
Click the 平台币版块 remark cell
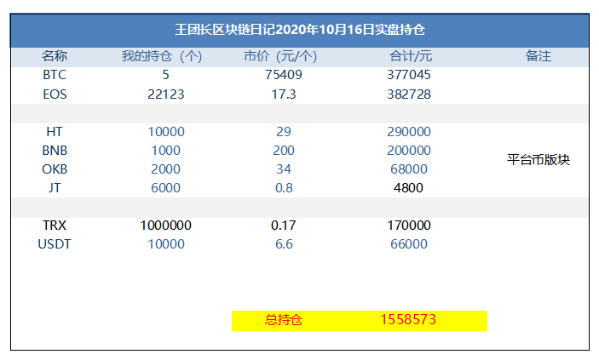(x=539, y=160)
